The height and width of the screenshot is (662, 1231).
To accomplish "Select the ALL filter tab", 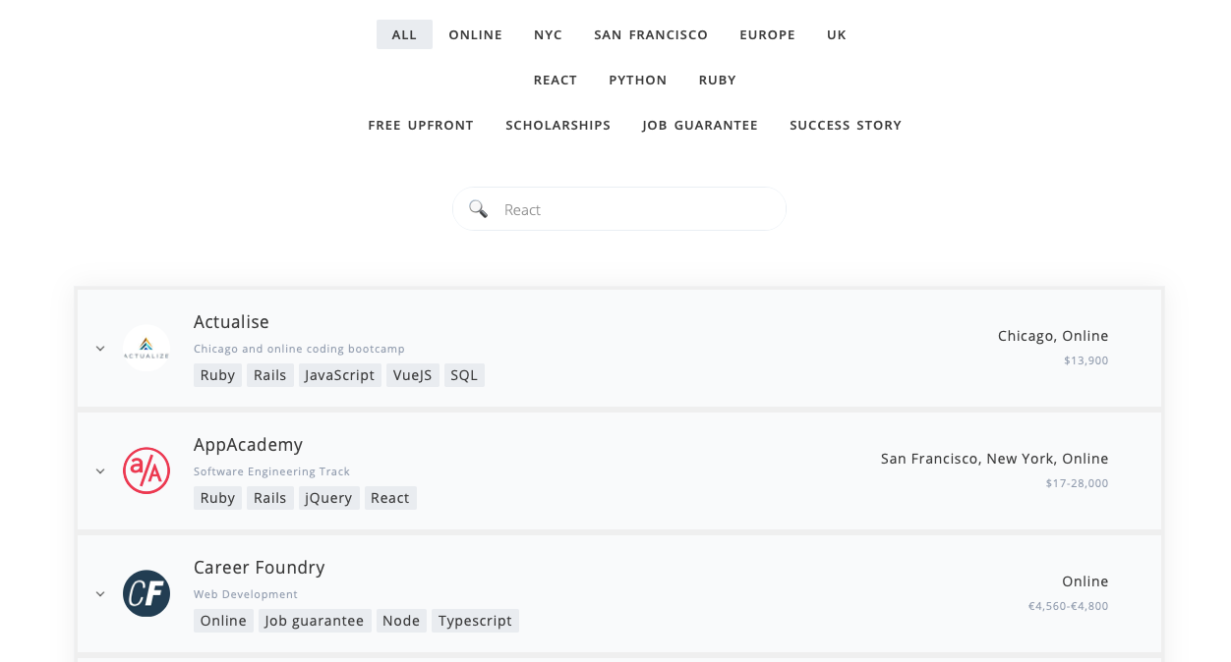I will pyautogui.click(x=404, y=34).
